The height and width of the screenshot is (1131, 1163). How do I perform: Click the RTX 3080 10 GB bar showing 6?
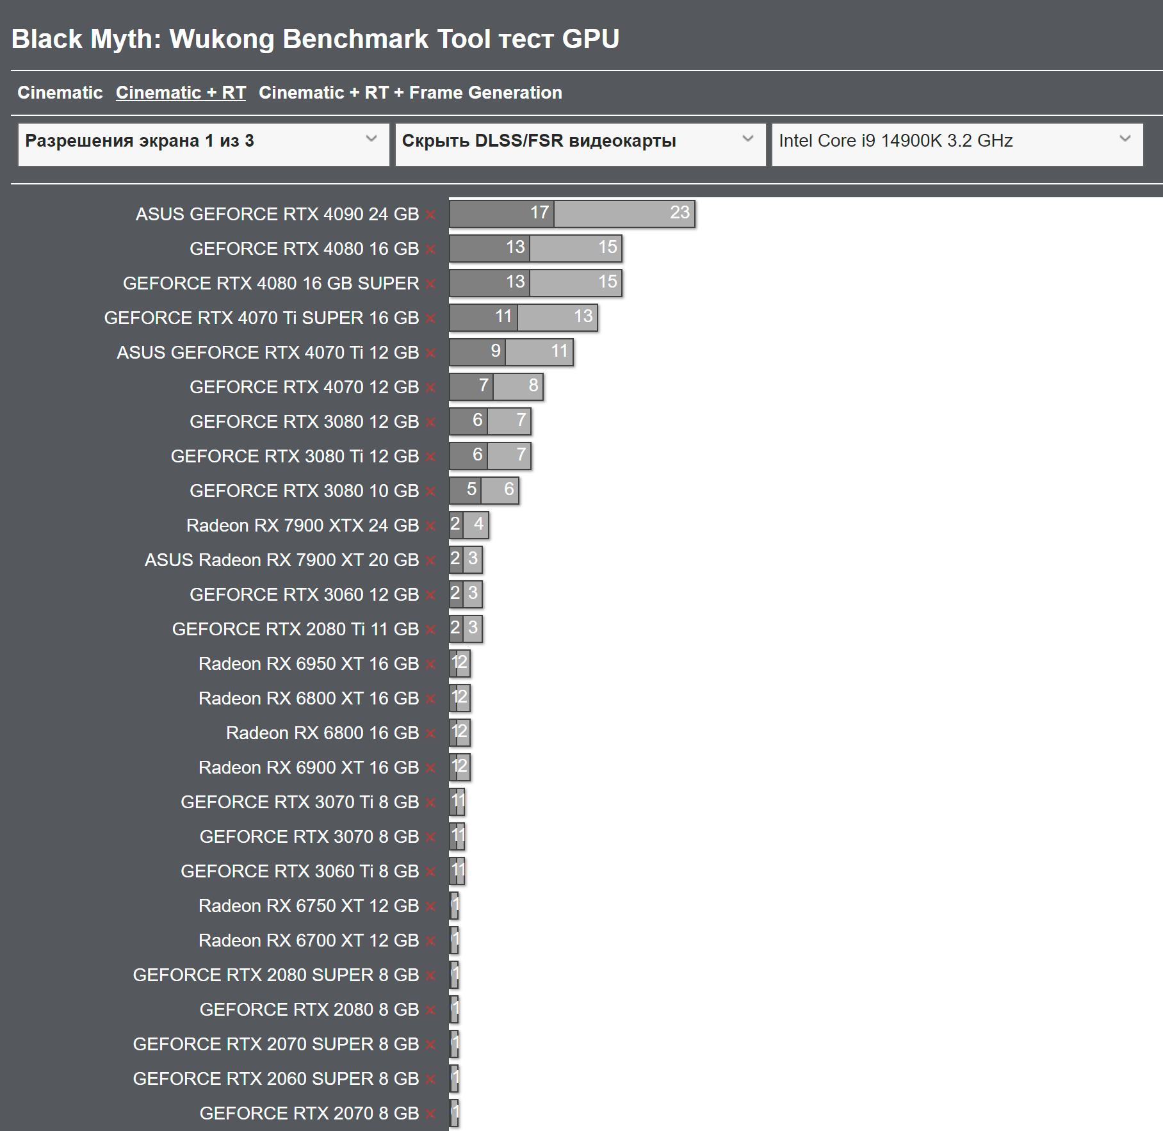(500, 491)
